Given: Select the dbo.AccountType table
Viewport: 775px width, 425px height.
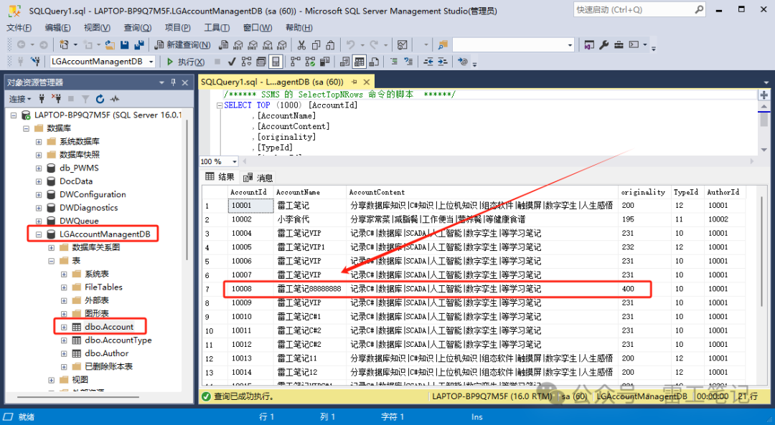Looking at the screenshot, I should 118,340.
